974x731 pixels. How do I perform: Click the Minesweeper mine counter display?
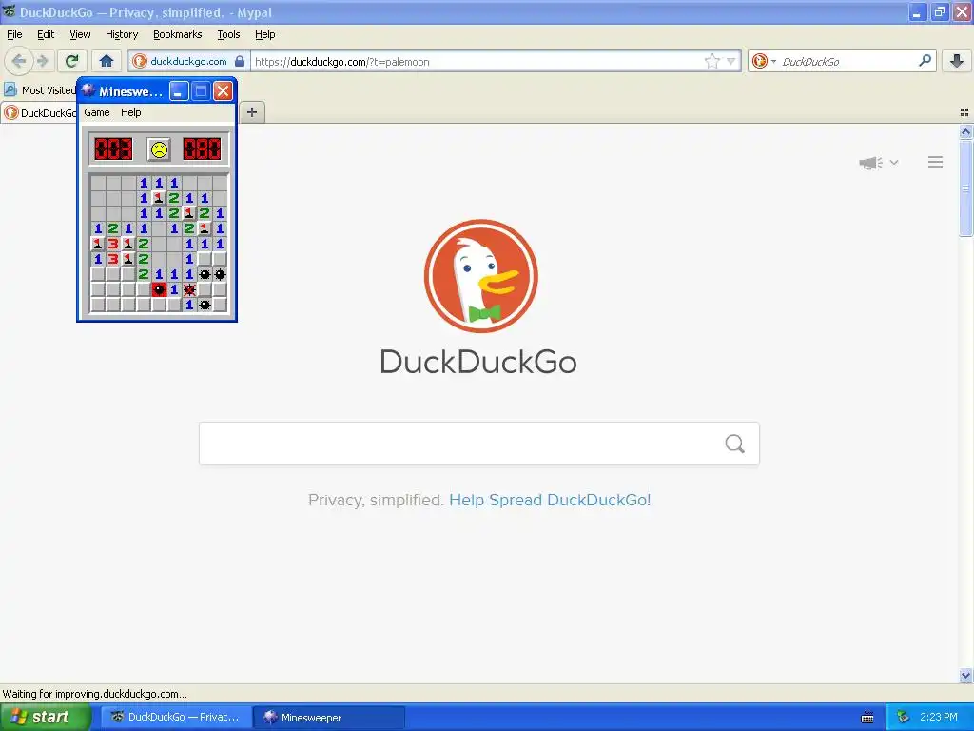coord(113,149)
